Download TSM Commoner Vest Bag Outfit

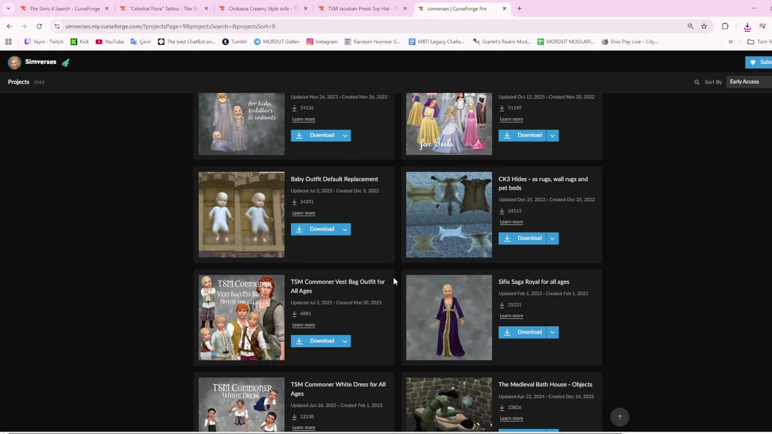[315, 341]
